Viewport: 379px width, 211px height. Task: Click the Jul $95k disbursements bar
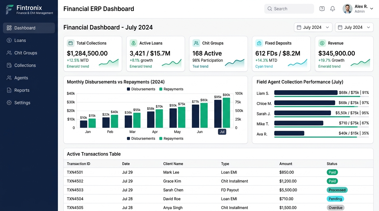click(218, 114)
